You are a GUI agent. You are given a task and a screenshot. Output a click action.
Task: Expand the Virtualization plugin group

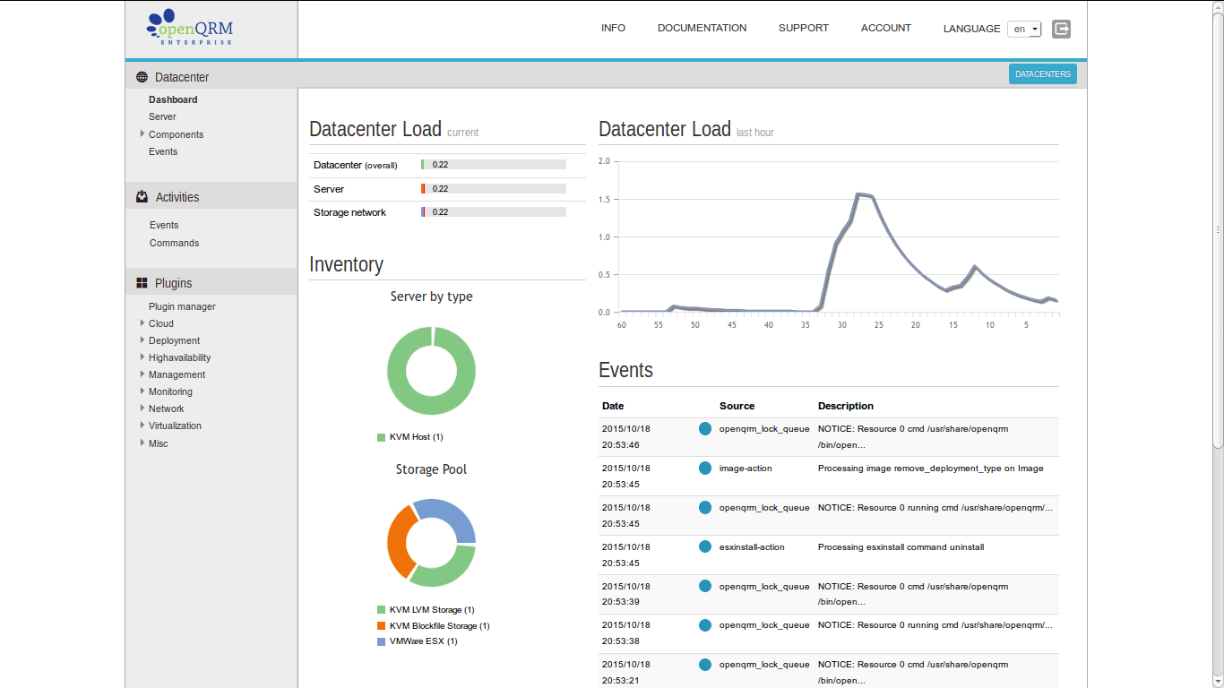click(142, 425)
